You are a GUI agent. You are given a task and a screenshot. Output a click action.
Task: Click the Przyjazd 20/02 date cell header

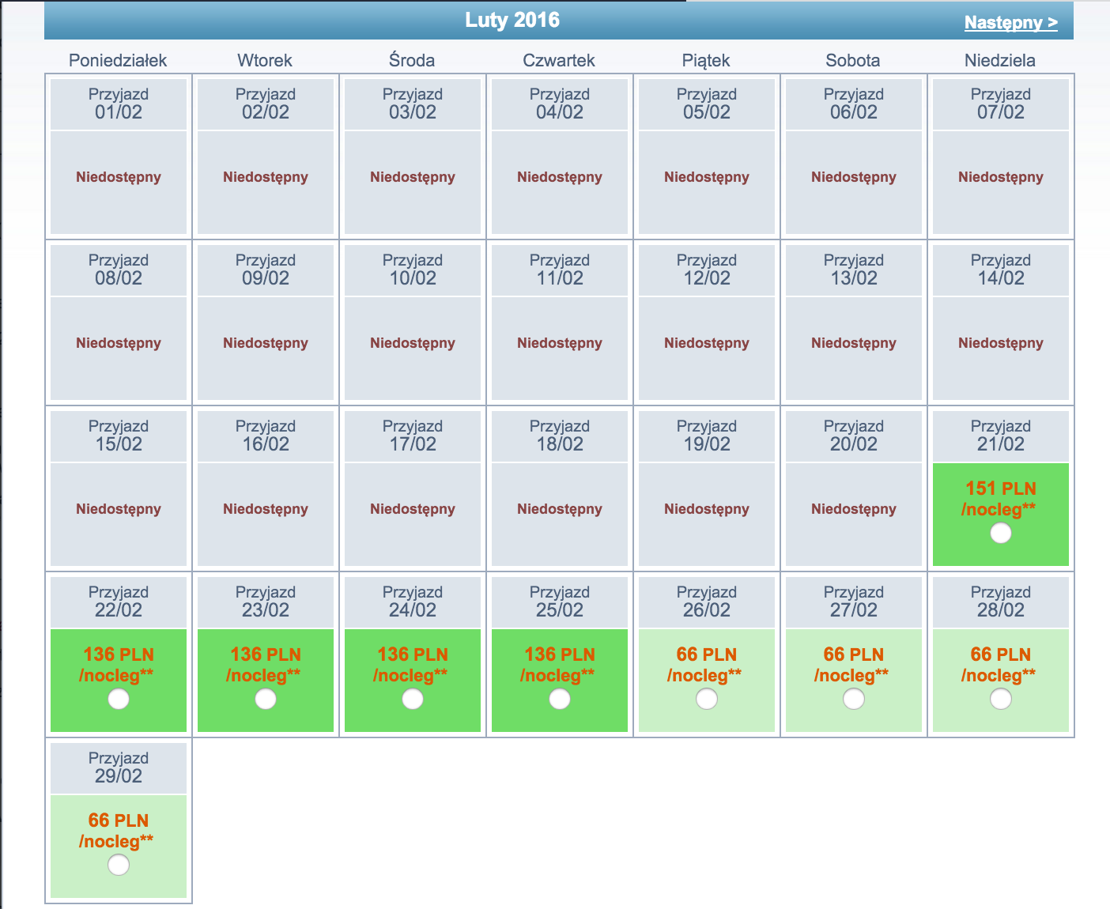click(854, 436)
